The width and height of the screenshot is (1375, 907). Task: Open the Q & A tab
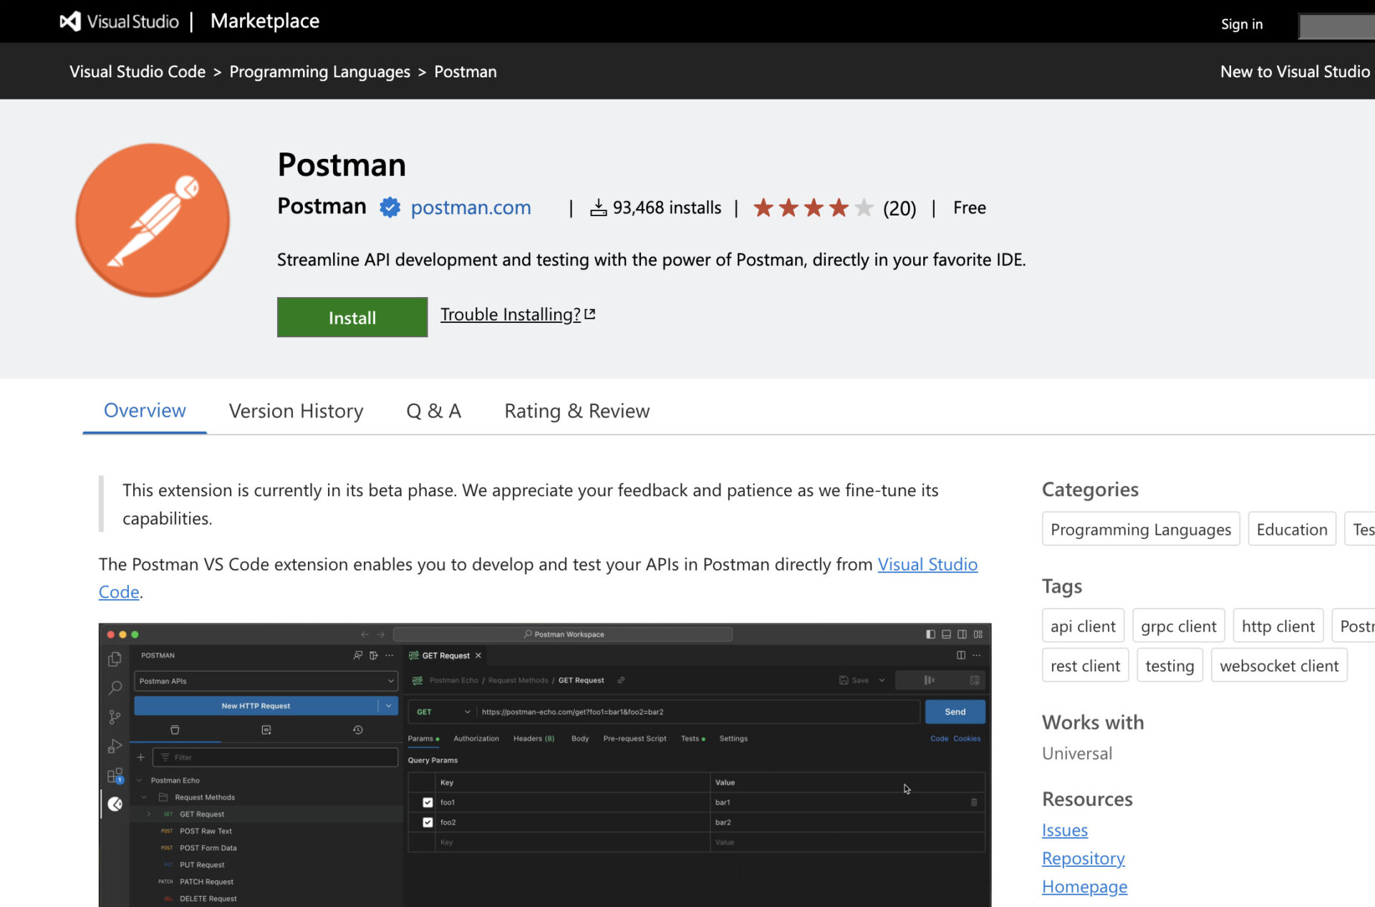(434, 411)
